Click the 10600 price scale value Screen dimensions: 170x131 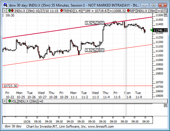click(159, 96)
